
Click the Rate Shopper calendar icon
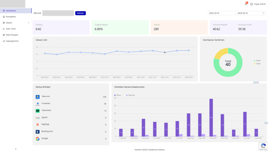[x=4, y=35]
